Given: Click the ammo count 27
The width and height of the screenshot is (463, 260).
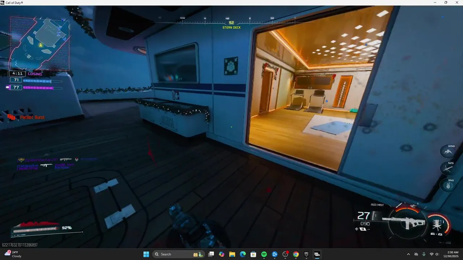Looking at the screenshot, I should [364, 216].
